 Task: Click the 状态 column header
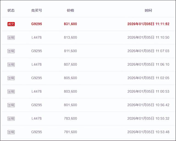coord(11,10)
